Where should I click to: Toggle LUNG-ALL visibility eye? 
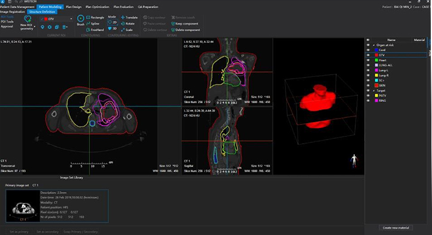(x=368, y=65)
